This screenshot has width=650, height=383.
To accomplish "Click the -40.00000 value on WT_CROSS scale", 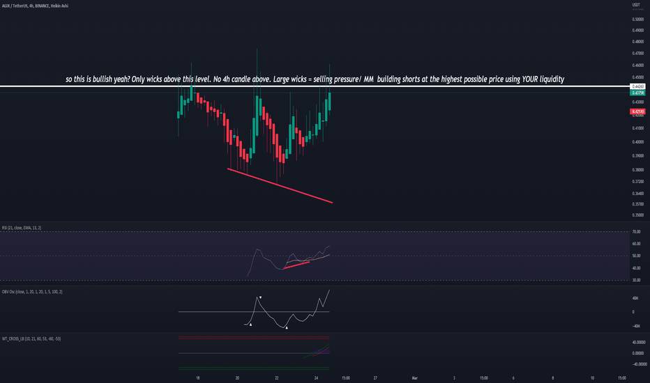I will tap(639, 364).
